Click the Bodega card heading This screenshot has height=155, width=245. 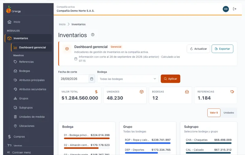[68, 127]
